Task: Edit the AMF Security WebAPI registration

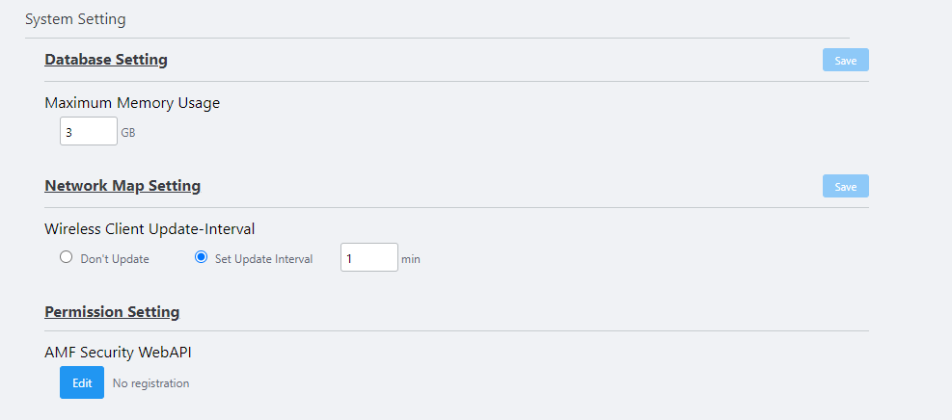Action: point(82,382)
